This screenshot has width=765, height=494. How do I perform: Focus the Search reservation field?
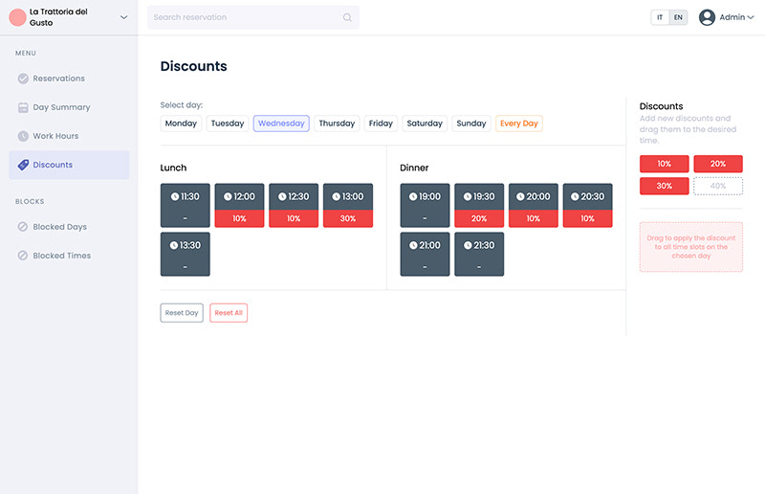253,17
